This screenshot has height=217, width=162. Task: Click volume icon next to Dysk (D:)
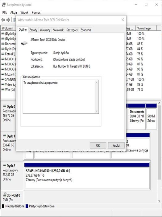click(3, 49)
